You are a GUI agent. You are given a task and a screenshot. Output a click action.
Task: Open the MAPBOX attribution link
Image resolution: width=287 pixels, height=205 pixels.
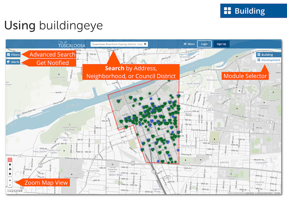(250, 193)
